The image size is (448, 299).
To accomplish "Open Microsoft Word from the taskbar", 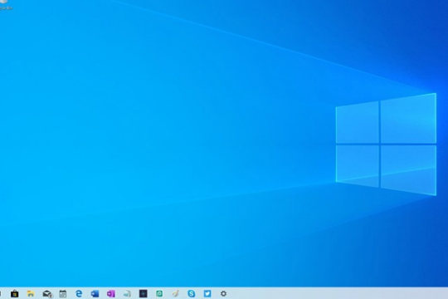I will (95, 293).
